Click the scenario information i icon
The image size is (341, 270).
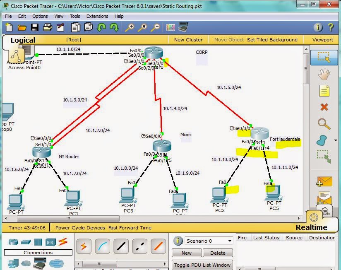(x=178, y=241)
